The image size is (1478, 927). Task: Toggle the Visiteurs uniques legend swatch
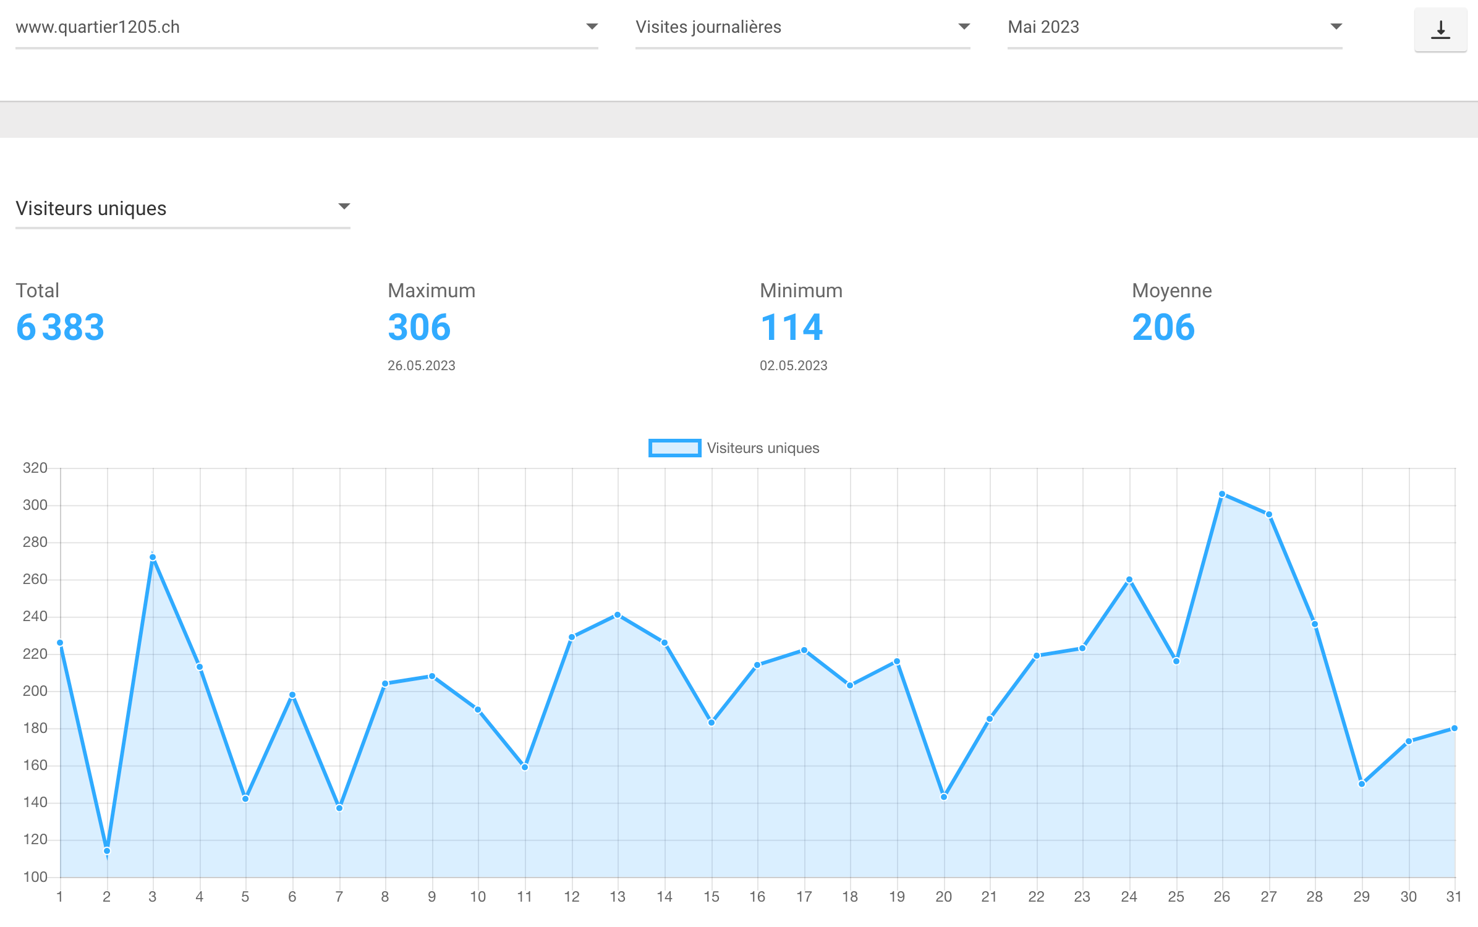point(674,448)
